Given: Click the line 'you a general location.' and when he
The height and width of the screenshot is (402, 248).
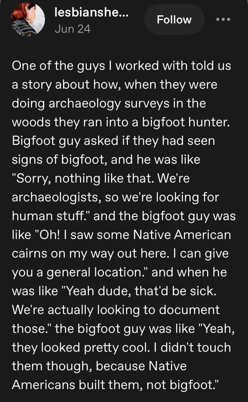Looking at the screenshot, I should pos(119,272).
